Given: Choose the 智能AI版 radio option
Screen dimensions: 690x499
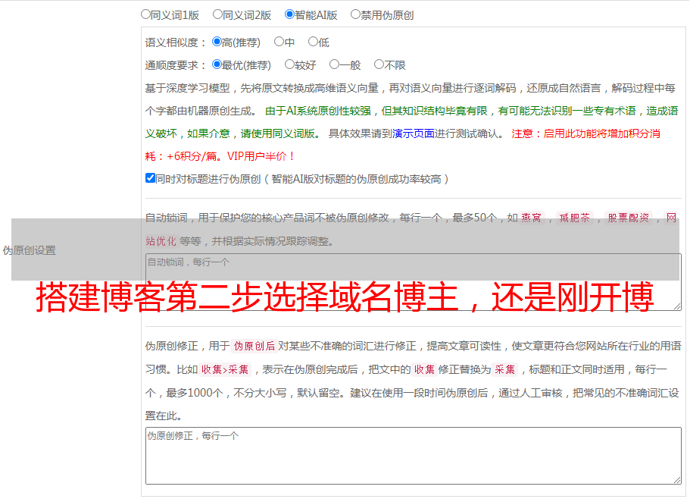Looking at the screenshot, I should [289, 14].
